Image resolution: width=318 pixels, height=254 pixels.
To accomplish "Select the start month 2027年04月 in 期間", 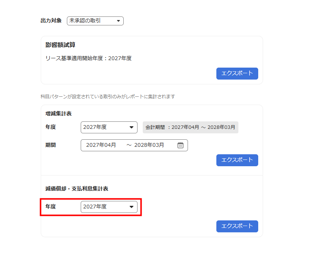I will click(x=101, y=145).
